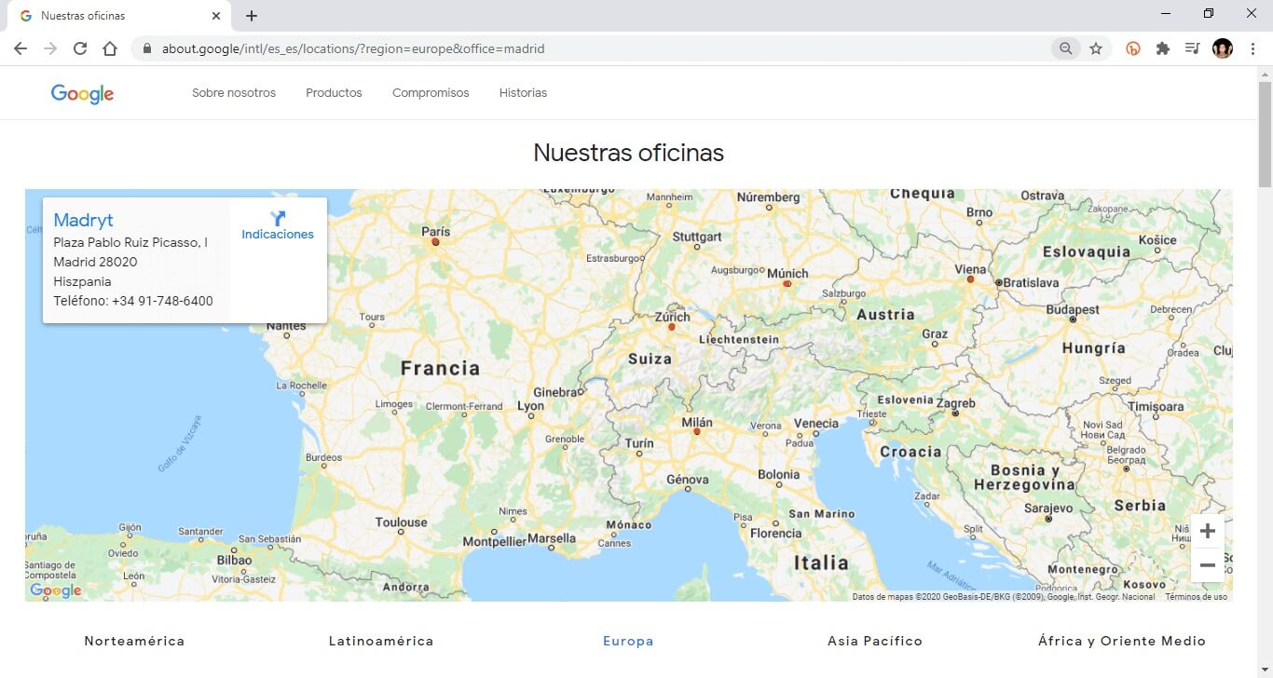
Task: Click the Zagreb city label
Action: coord(955,403)
